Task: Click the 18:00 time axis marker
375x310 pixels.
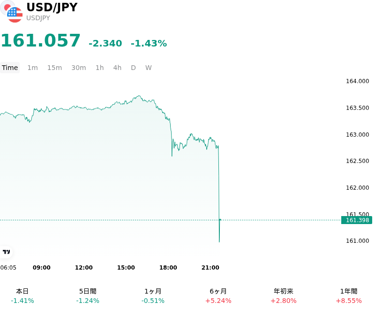Action: (168, 267)
